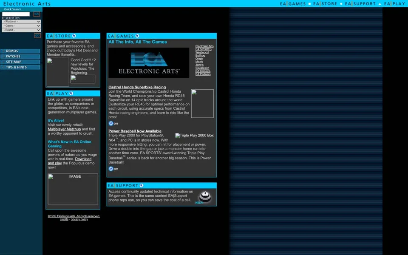This screenshot has height=255, width=408.
Task: Click the EA Support panel header
Action: click(161, 186)
